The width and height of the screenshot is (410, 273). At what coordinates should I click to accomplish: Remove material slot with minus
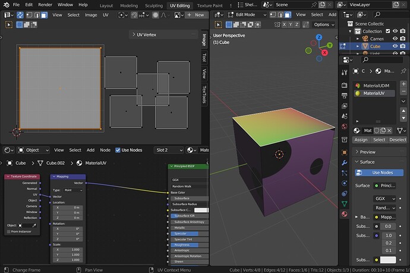403,92
